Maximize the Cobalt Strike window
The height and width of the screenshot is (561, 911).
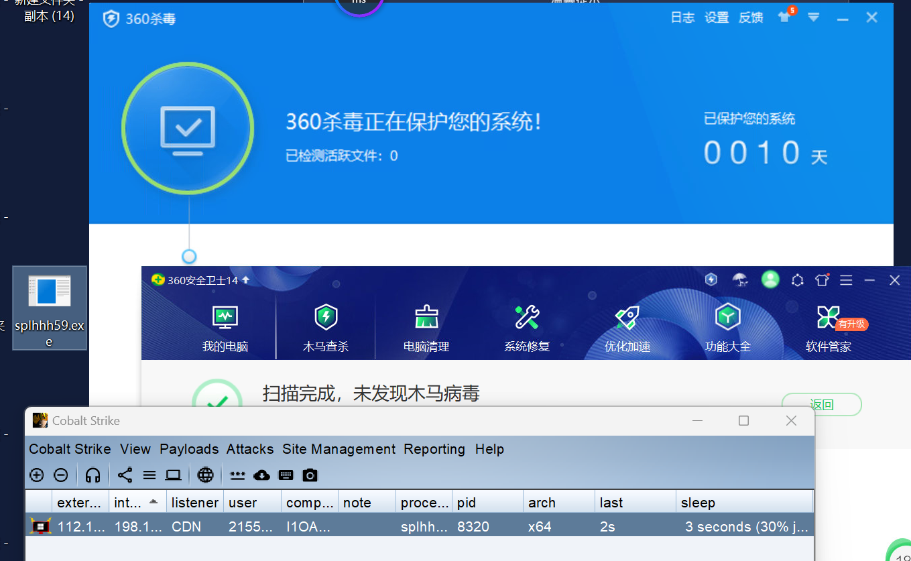pyautogui.click(x=743, y=420)
